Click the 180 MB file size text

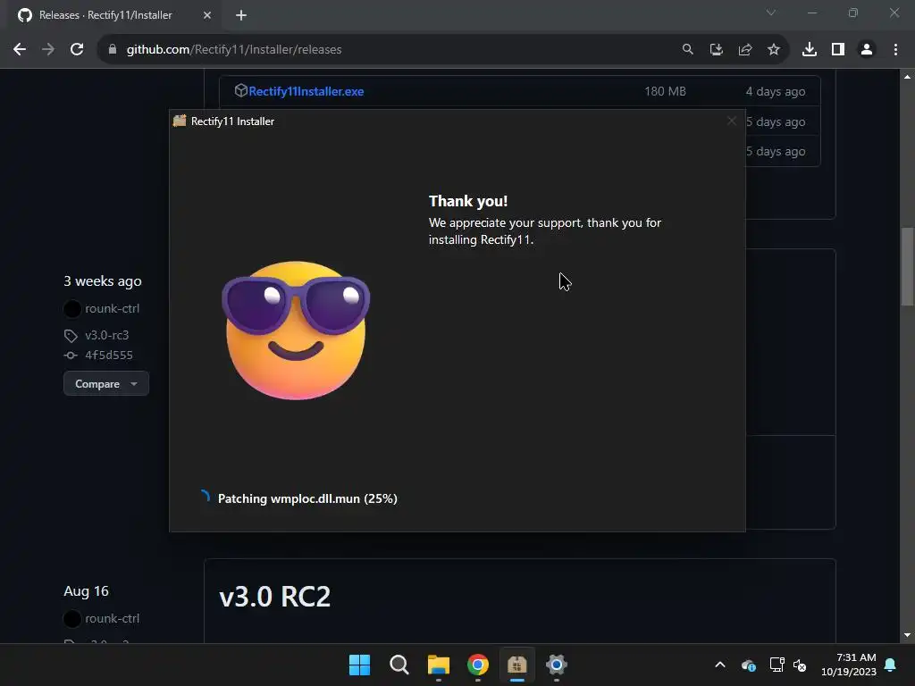click(665, 91)
